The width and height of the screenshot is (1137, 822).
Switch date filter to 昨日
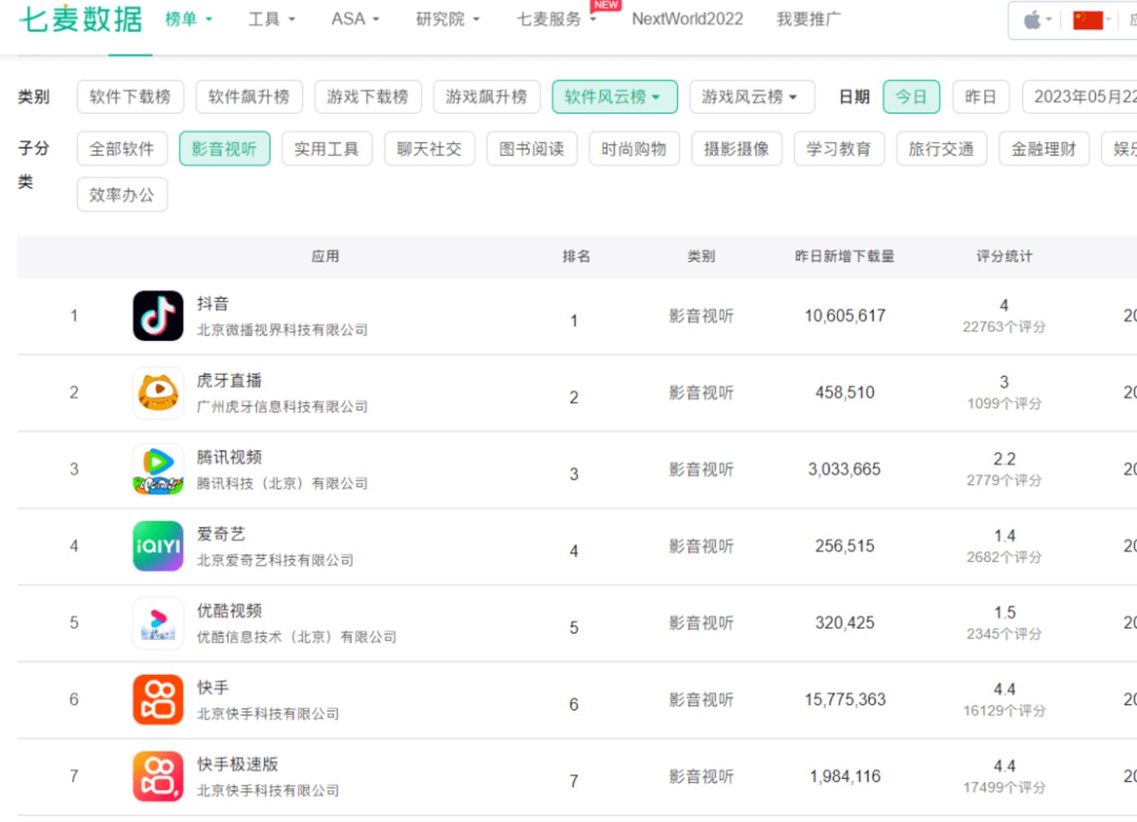click(x=981, y=97)
